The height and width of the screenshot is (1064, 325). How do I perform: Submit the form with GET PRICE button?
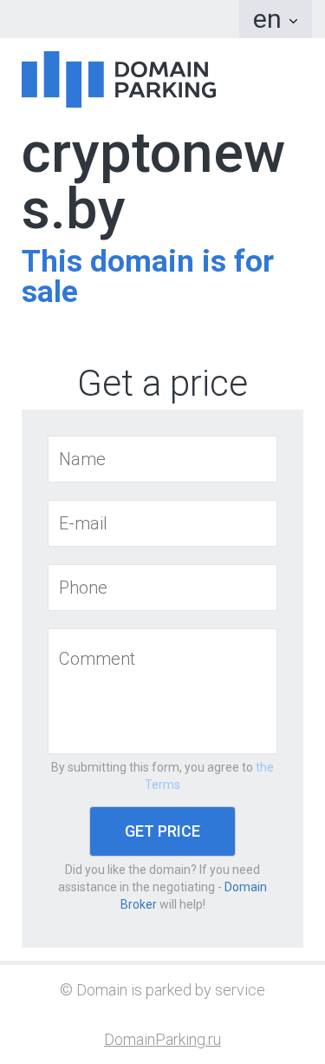[x=162, y=831]
